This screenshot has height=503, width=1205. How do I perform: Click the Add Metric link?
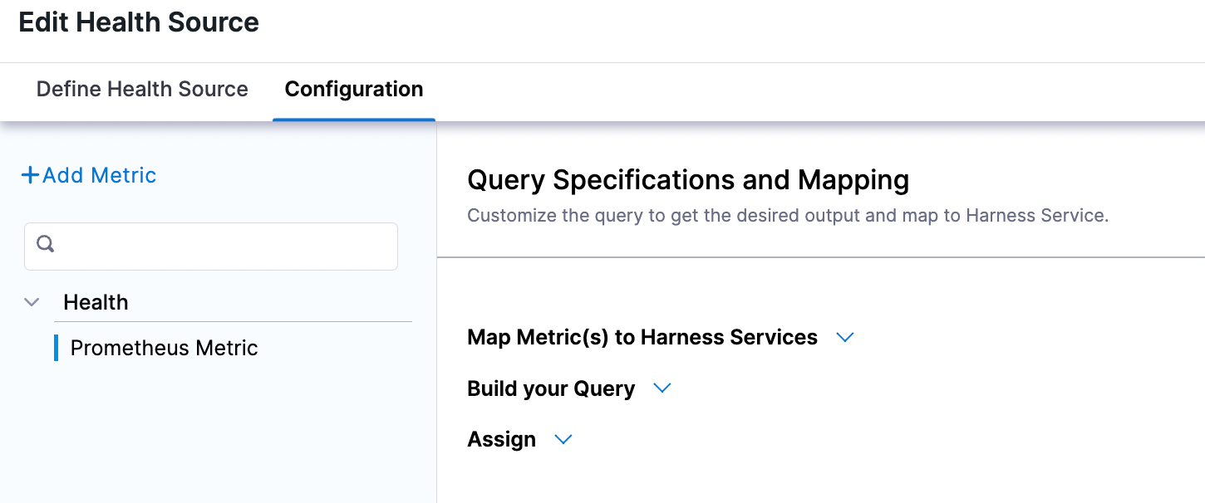coord(97,175)
